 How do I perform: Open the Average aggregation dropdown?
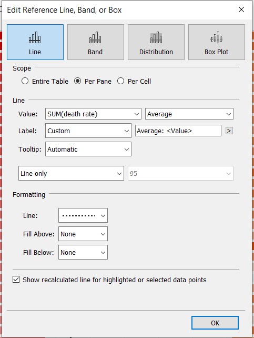tap(189, 114)
